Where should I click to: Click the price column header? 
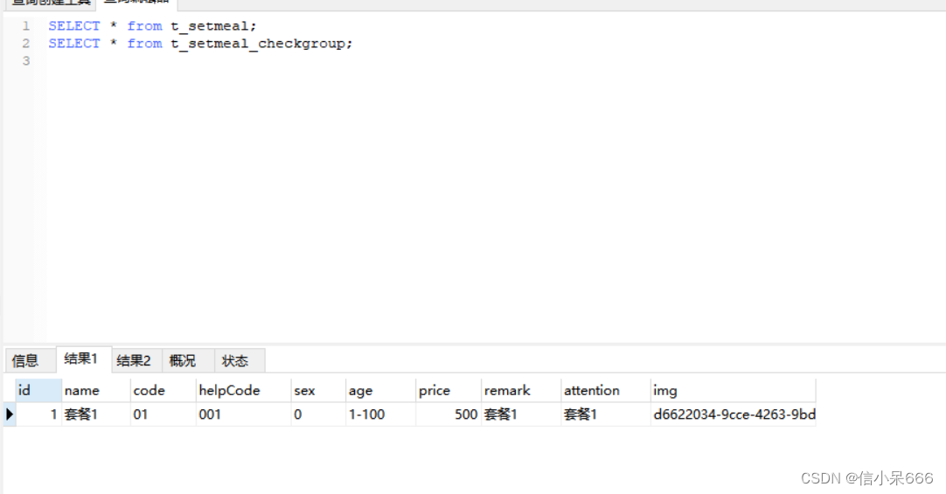click(435, 391)
